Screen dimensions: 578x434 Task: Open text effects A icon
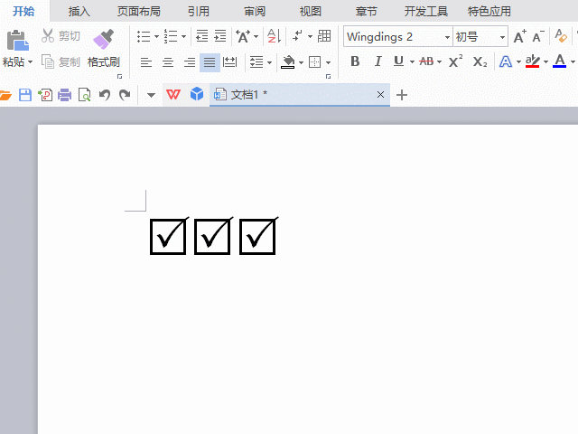point(506,61)
